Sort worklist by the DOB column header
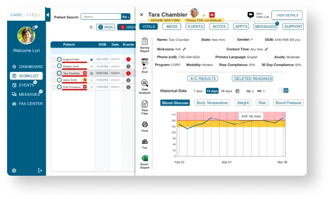Image resolution: width=330 pixels, height=199 pixels. point(102,45)
